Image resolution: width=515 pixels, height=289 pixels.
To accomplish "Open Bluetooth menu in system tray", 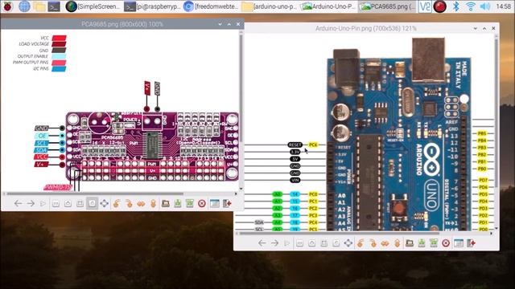I will coord(456,6).
